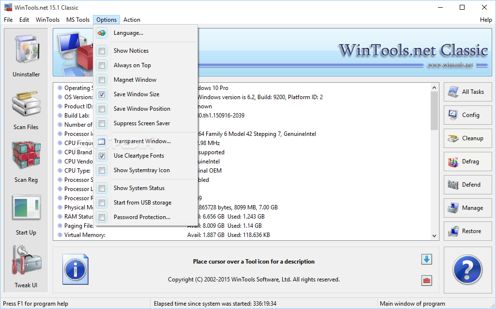Visit the www.wintools.net link in banner
Screen dimensions: 496x309
[451, 65]
